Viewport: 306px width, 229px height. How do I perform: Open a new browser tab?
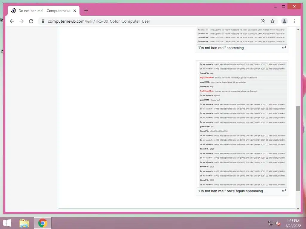86,11
